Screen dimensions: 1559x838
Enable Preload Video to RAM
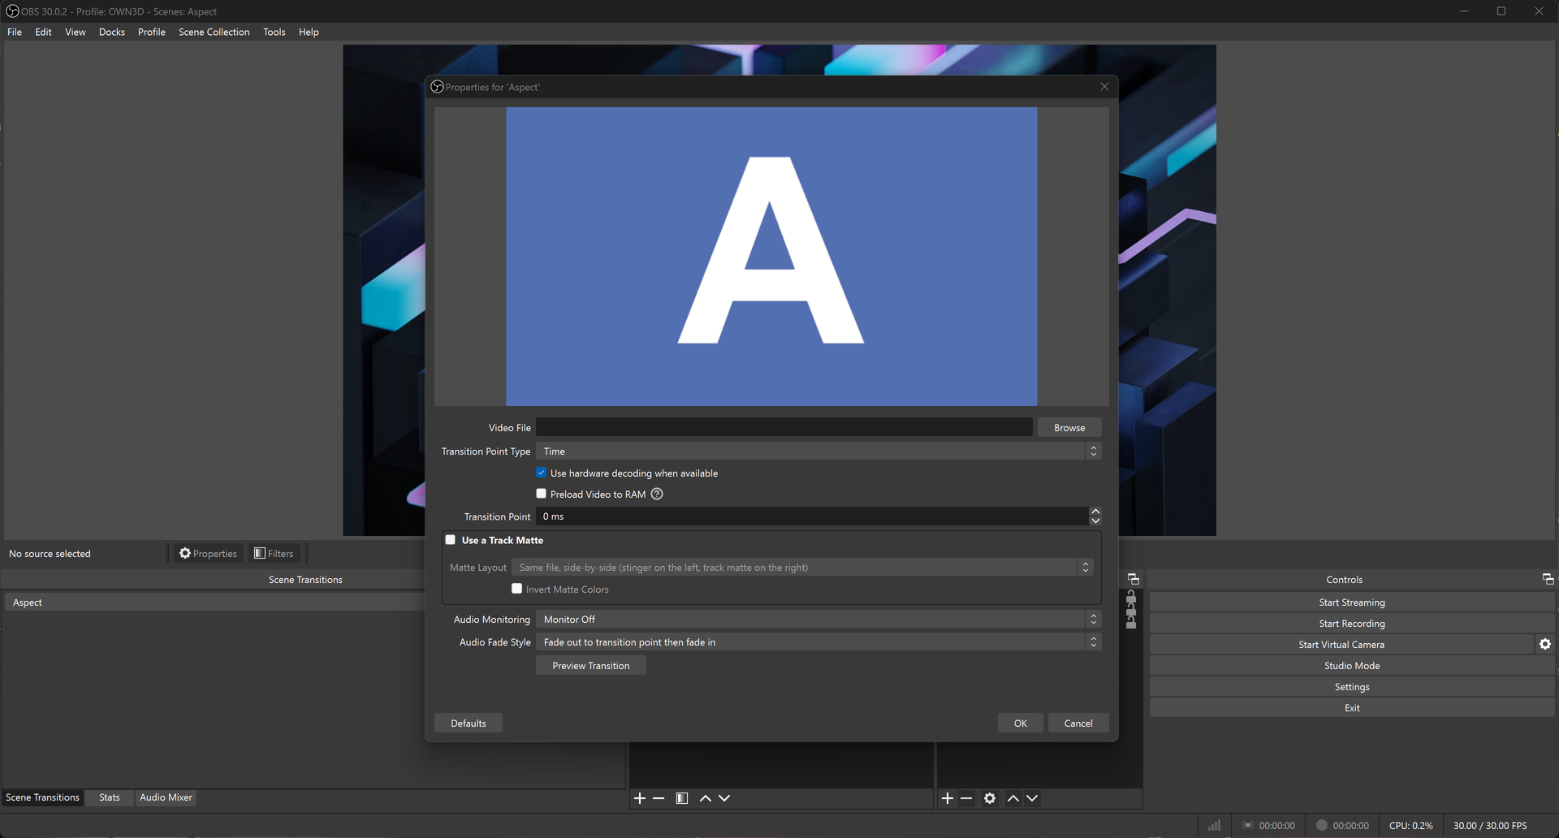pyautogui.click(x=541, y=494)
